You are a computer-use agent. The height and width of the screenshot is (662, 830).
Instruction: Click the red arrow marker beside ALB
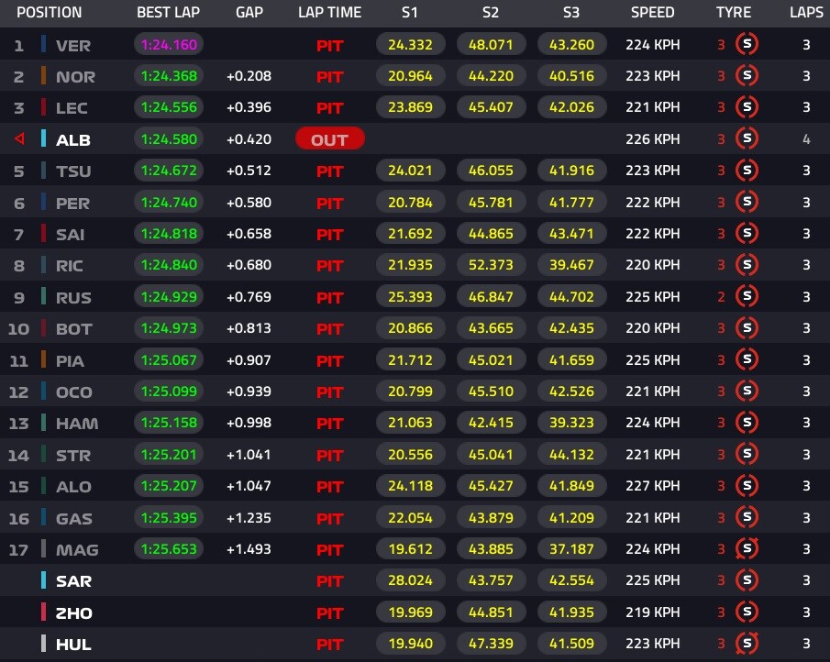[20, 138]
